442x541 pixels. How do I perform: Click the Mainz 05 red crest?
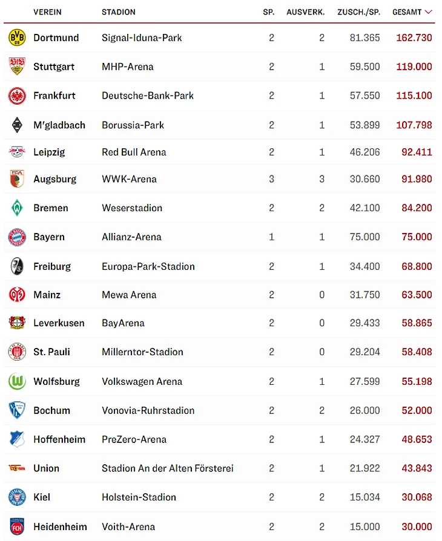(17, 295)
